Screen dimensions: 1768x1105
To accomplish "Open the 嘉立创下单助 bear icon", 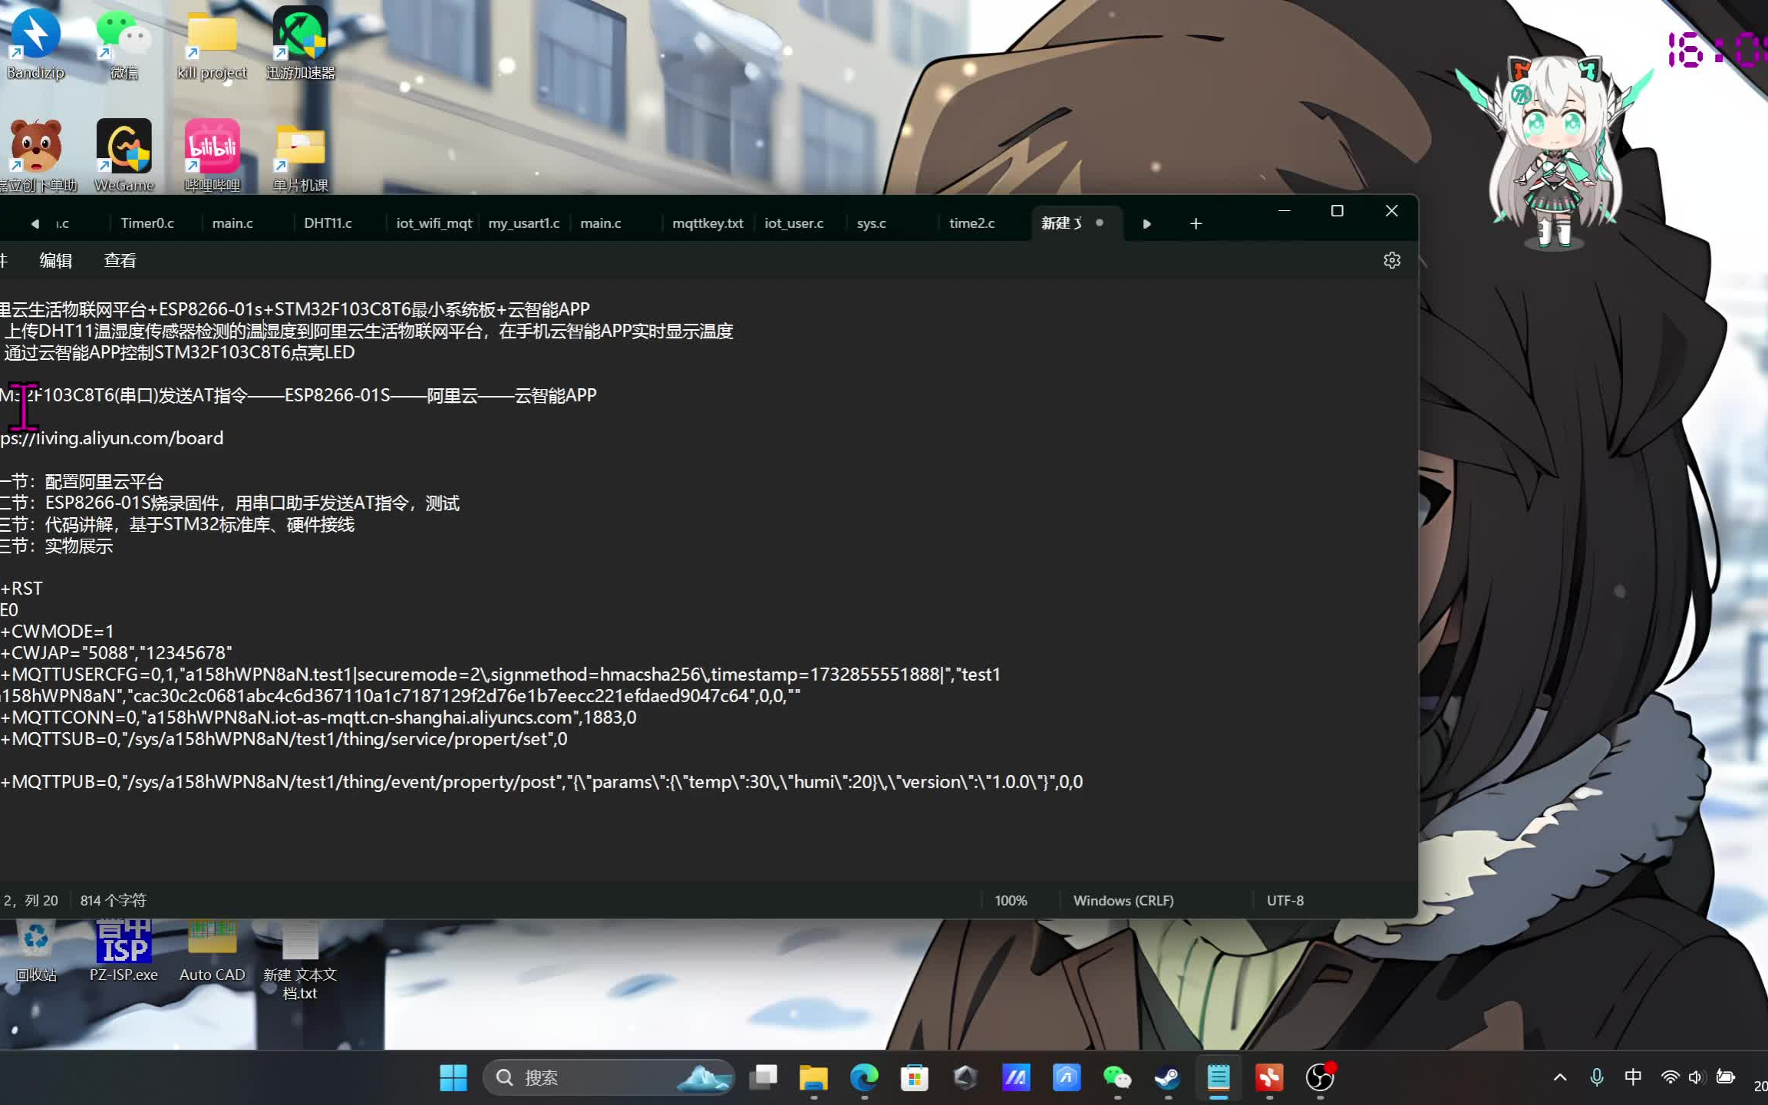I will 37,156.
